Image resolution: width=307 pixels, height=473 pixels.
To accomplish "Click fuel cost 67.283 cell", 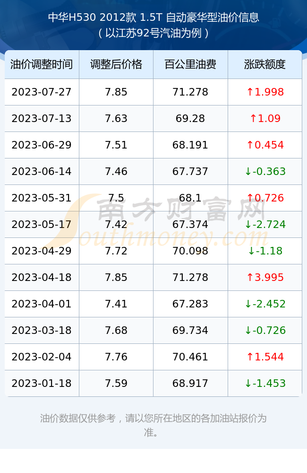I will pyautogui.click(x=190, y=304).
